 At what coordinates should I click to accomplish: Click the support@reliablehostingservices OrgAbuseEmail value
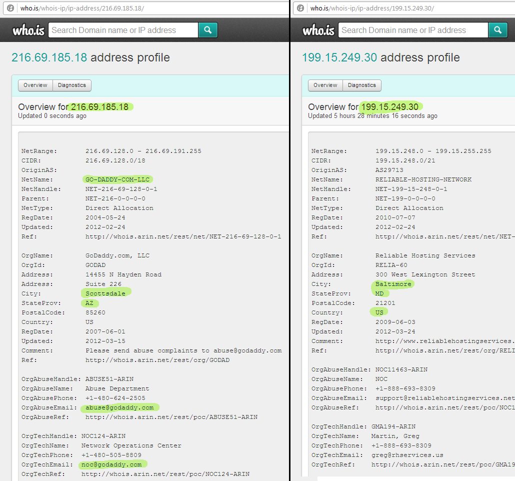tap(445, 398)
